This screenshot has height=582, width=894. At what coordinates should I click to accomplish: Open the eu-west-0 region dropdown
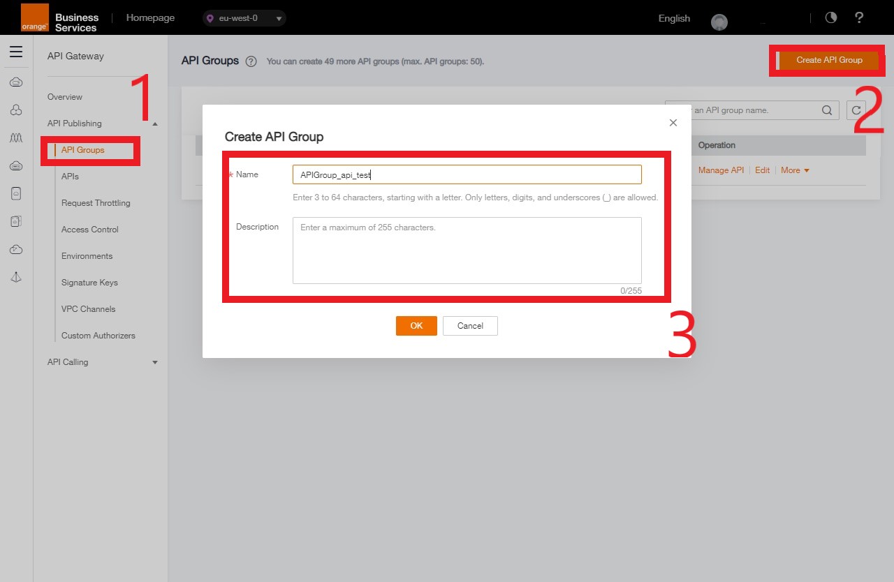pos(244,18)
